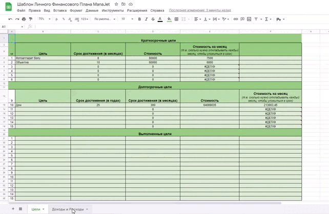Select the cell with 213663,45
The image size is (329, 214).
click(x=271, y=105)
